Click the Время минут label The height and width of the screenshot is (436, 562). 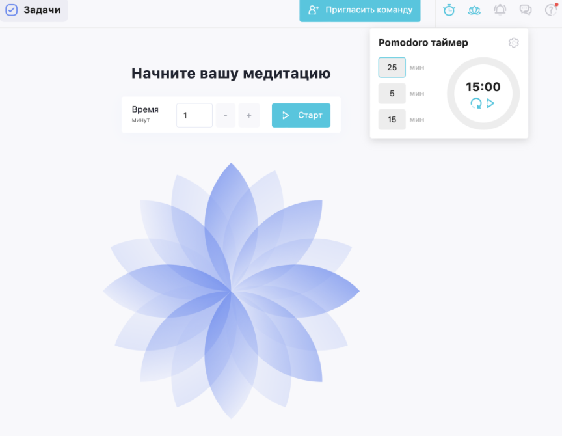point(145,114)
